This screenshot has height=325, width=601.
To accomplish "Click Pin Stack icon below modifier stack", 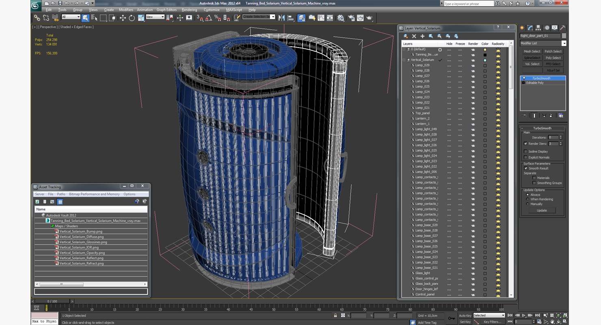I will (525, 115).
